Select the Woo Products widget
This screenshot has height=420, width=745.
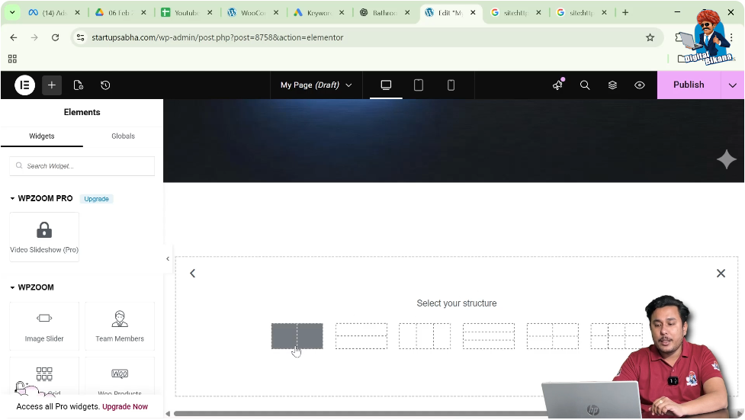point(120,377)
